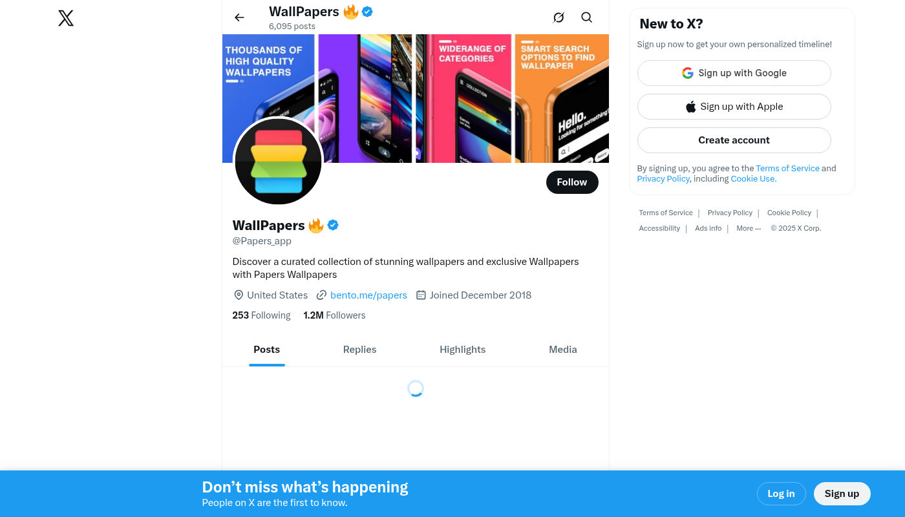Click the X logo home icon
This screenshot has height=517, width=905.
[x=66, y=18]
